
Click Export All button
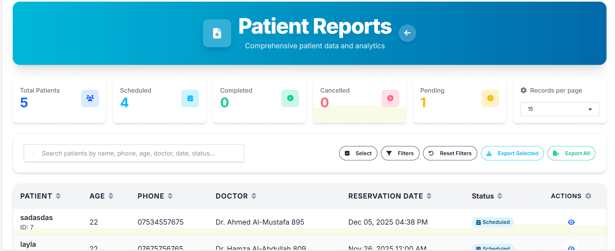(x=571, y=153)
